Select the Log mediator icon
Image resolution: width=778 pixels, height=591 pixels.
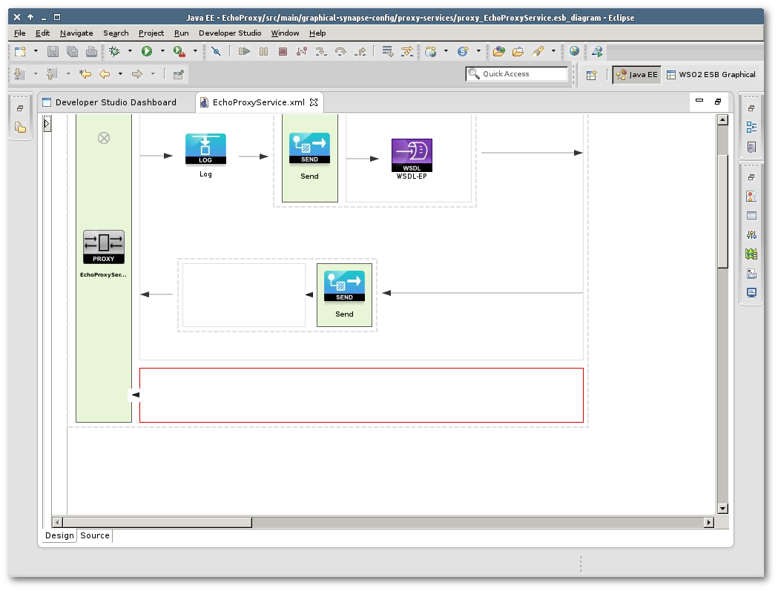tap(205, 149)
